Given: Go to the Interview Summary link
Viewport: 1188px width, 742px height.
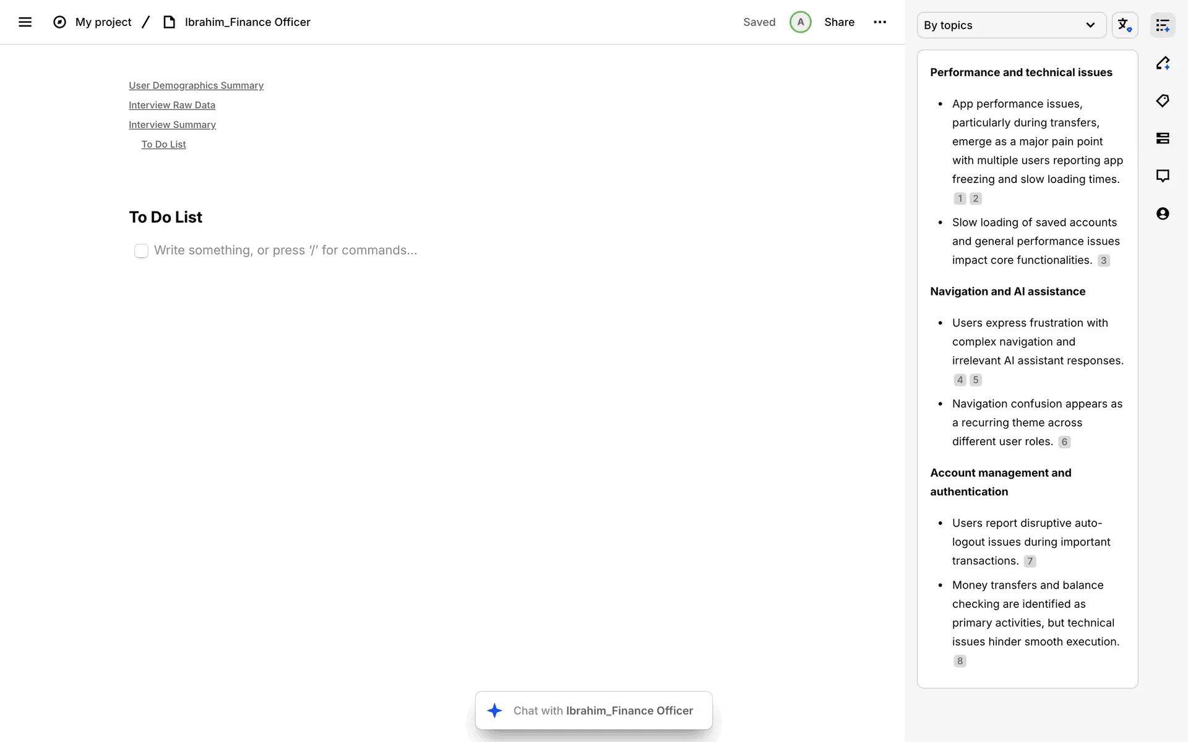Looking at the screenshot, I should [172, 125].
